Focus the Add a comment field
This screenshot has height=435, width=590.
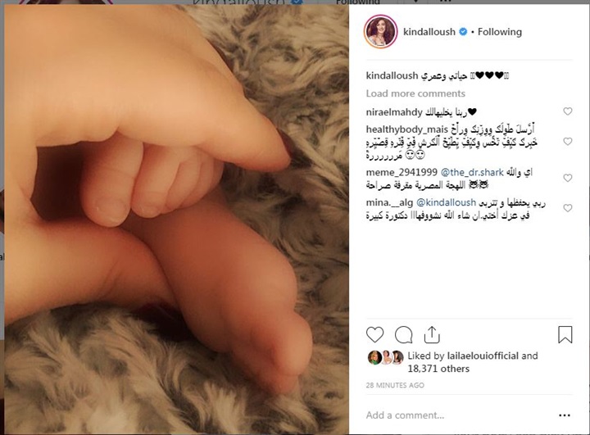(459, 415)
